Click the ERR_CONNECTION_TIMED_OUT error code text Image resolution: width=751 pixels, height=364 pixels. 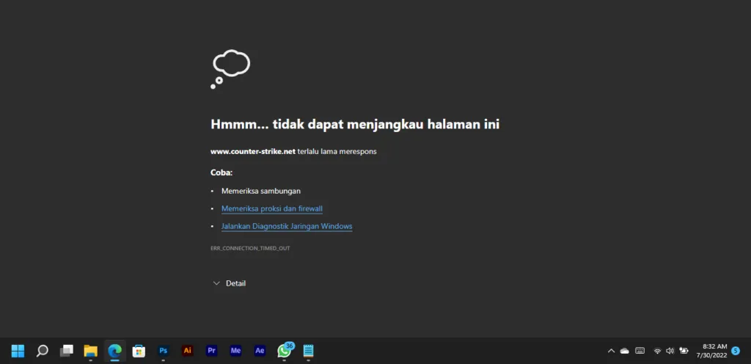tap(250, 248)
